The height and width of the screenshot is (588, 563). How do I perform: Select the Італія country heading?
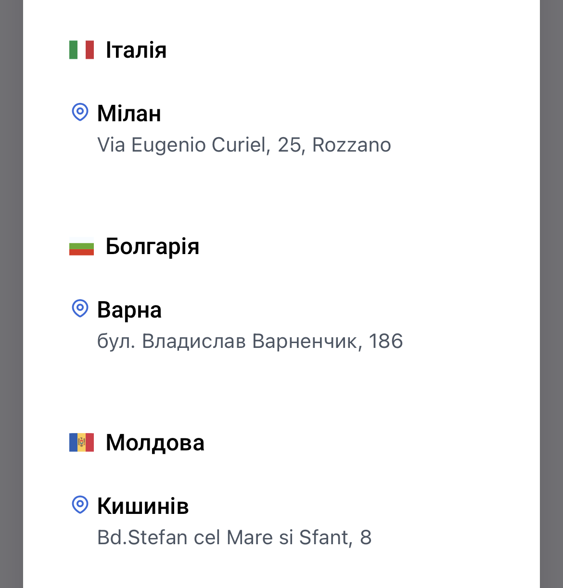[136, 50]
